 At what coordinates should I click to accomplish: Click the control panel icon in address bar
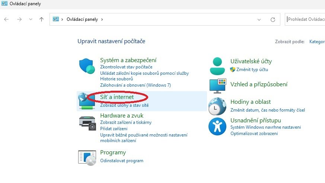click(x=56, y=19)
